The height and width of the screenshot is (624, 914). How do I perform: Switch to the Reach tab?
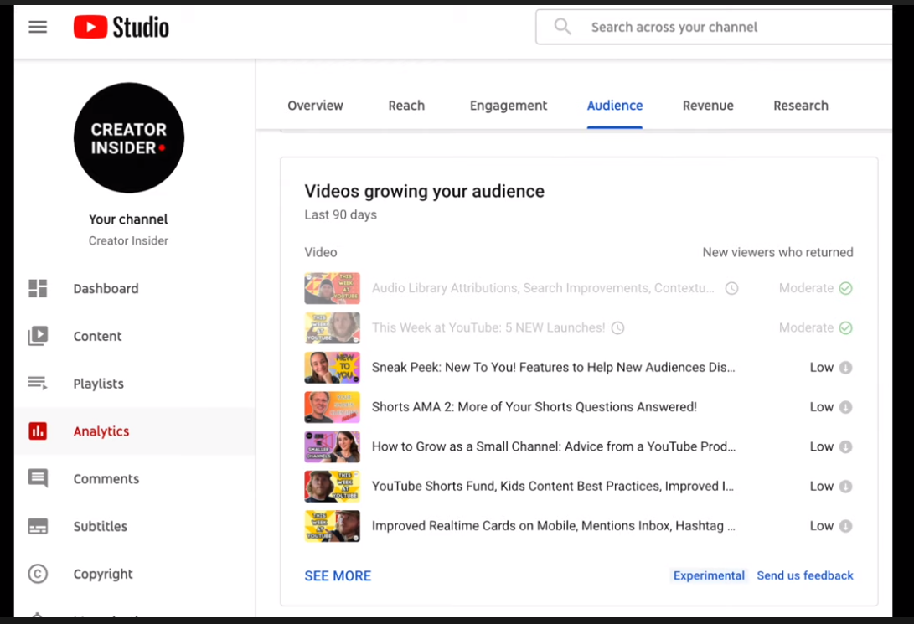coord(406,106)
